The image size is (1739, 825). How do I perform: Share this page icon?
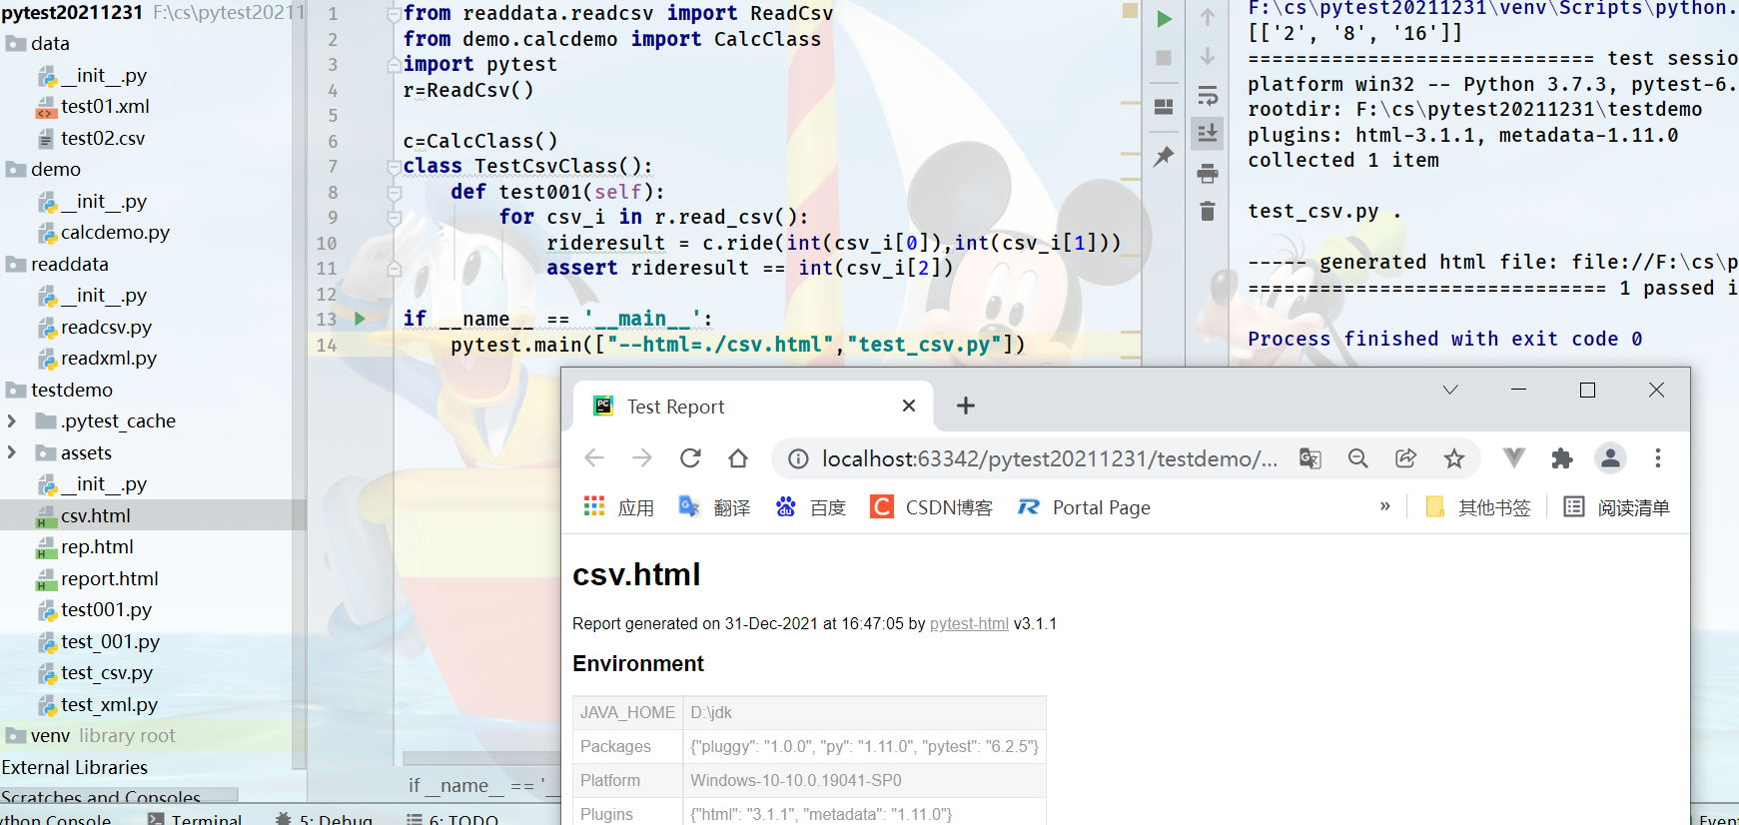pyautogui.click(x=1406, y=458)
